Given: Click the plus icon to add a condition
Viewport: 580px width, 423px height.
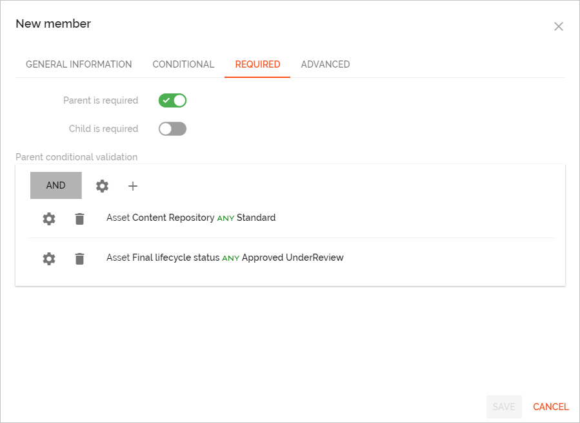Looking at the screenshot, I should coord(133,185).
